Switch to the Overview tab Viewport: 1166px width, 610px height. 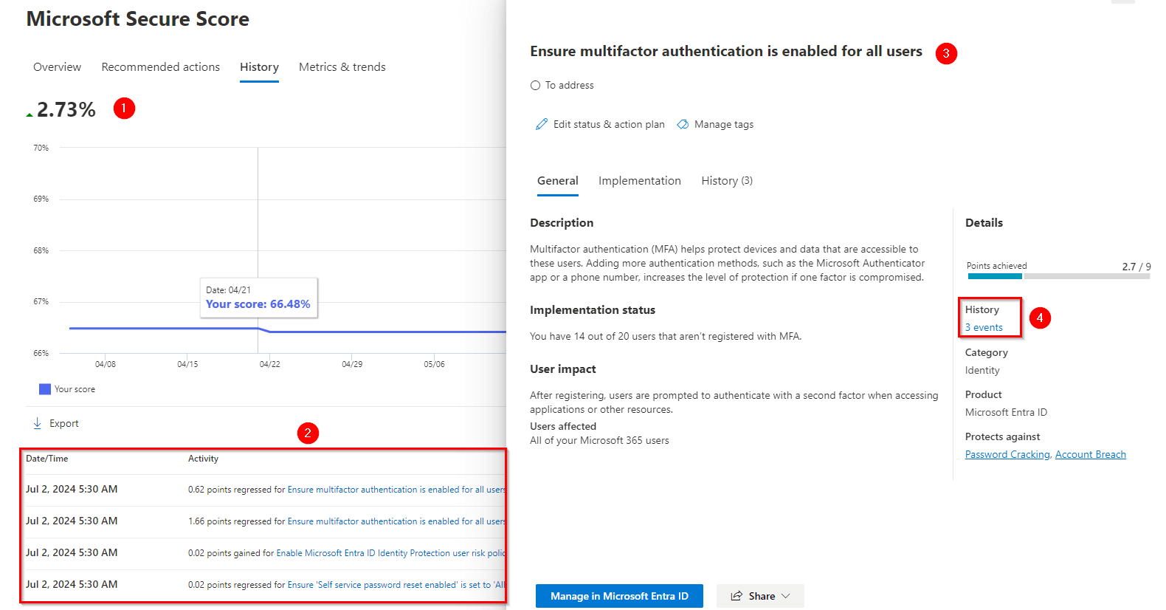click(57, 67)
